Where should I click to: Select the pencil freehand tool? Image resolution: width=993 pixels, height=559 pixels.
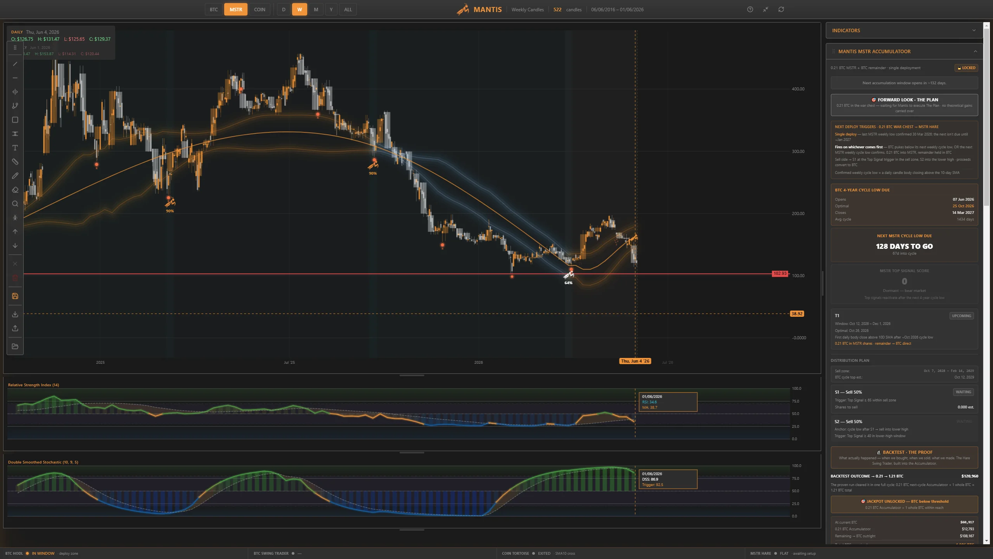click(15, 176)
